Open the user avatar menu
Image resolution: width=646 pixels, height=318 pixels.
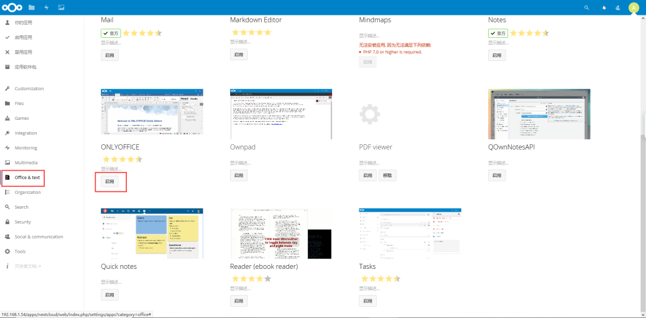pos(634,7)
